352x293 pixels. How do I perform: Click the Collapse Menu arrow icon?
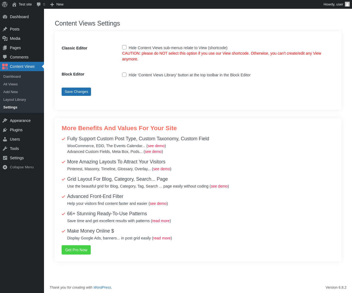click(5, 167)
